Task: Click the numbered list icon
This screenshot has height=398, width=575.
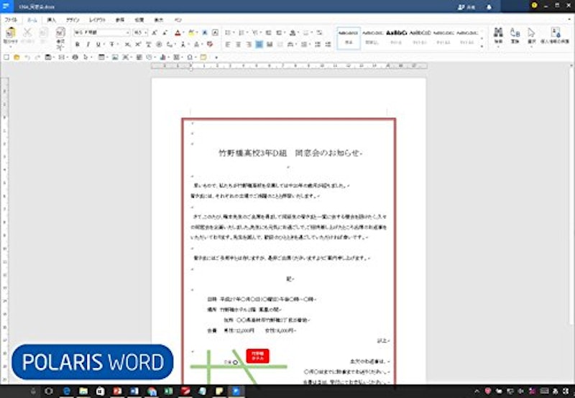Action: pos(241,32)
